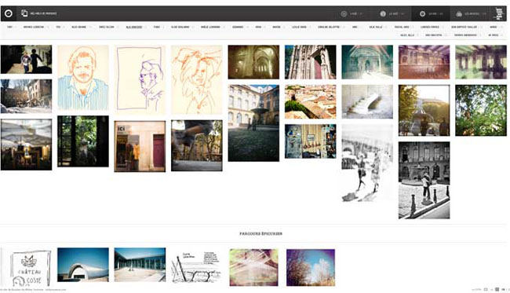
Task: Click the stacked-text logo at header's right end
Action: click(x=498, y=13)
